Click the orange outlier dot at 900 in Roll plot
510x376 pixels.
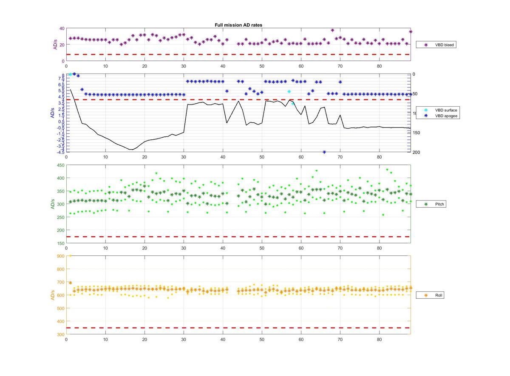(70, 256)
